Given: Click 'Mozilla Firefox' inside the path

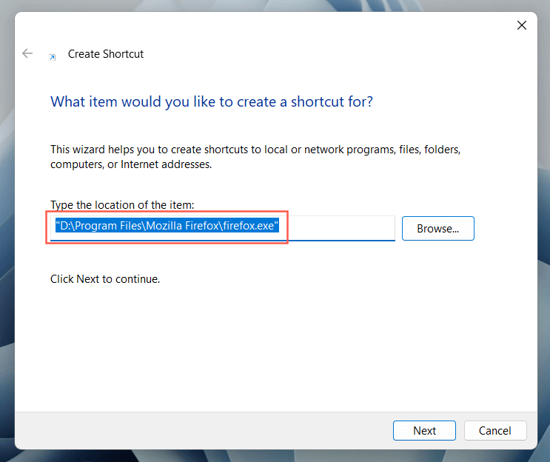Looking at the screenshot, I should pyautogui.click(x=182, y=226).
